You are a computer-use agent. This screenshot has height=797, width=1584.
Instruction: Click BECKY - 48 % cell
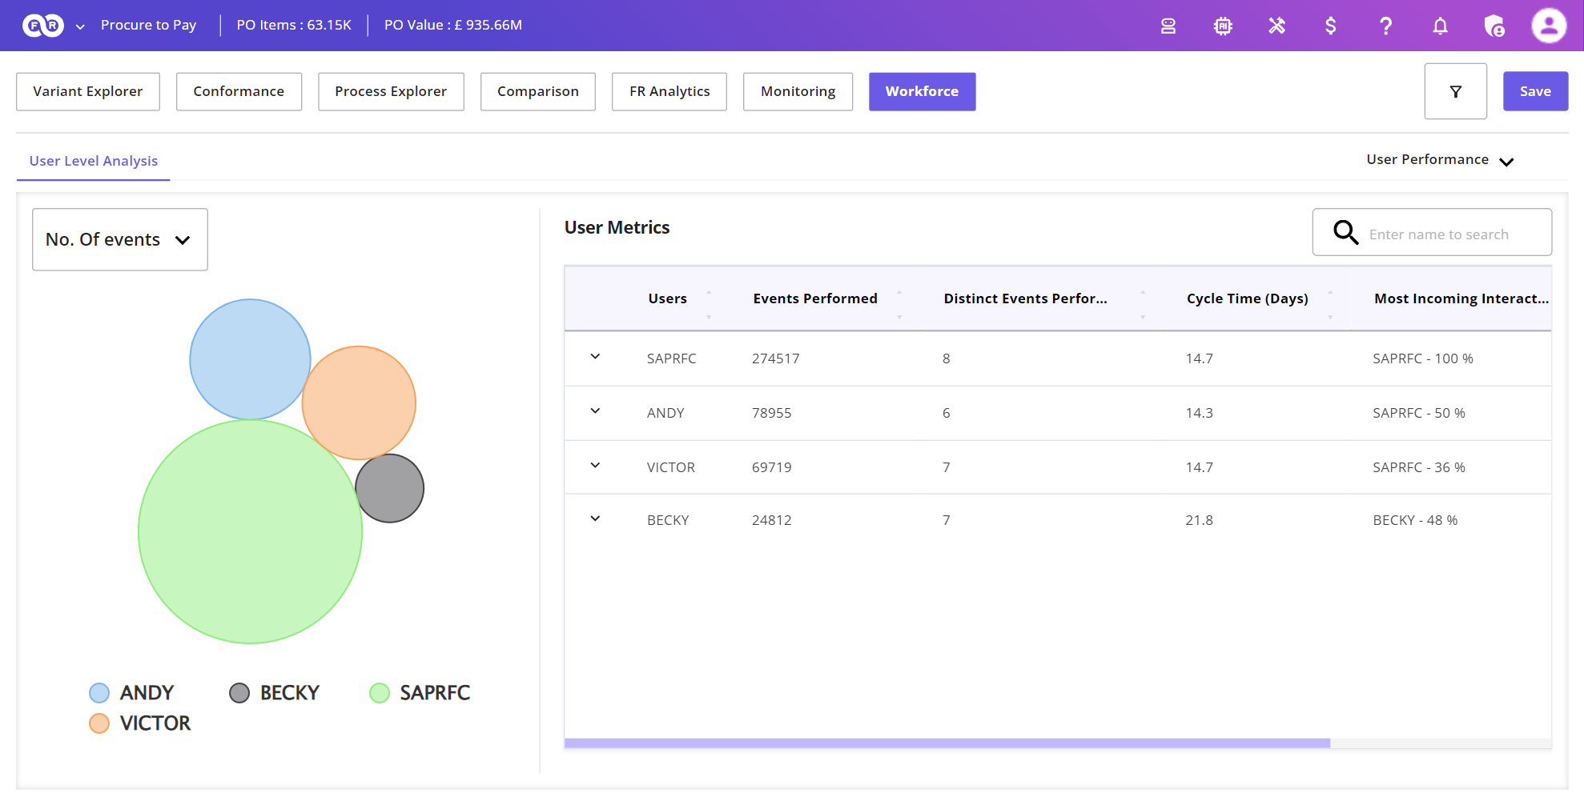1415,520
